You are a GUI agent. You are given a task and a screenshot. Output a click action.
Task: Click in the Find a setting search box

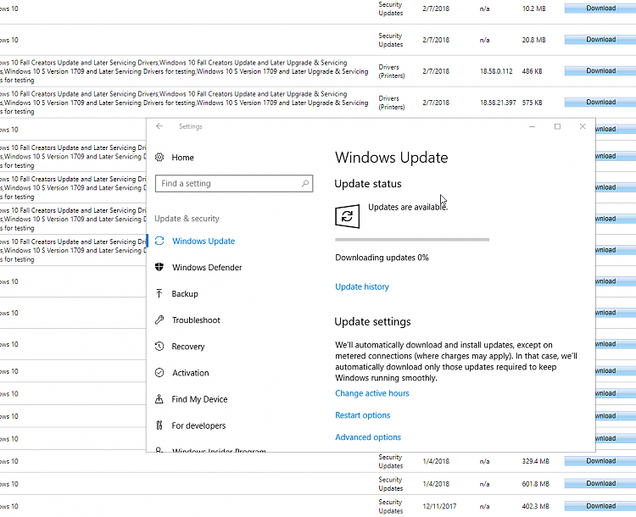[227, 183]
